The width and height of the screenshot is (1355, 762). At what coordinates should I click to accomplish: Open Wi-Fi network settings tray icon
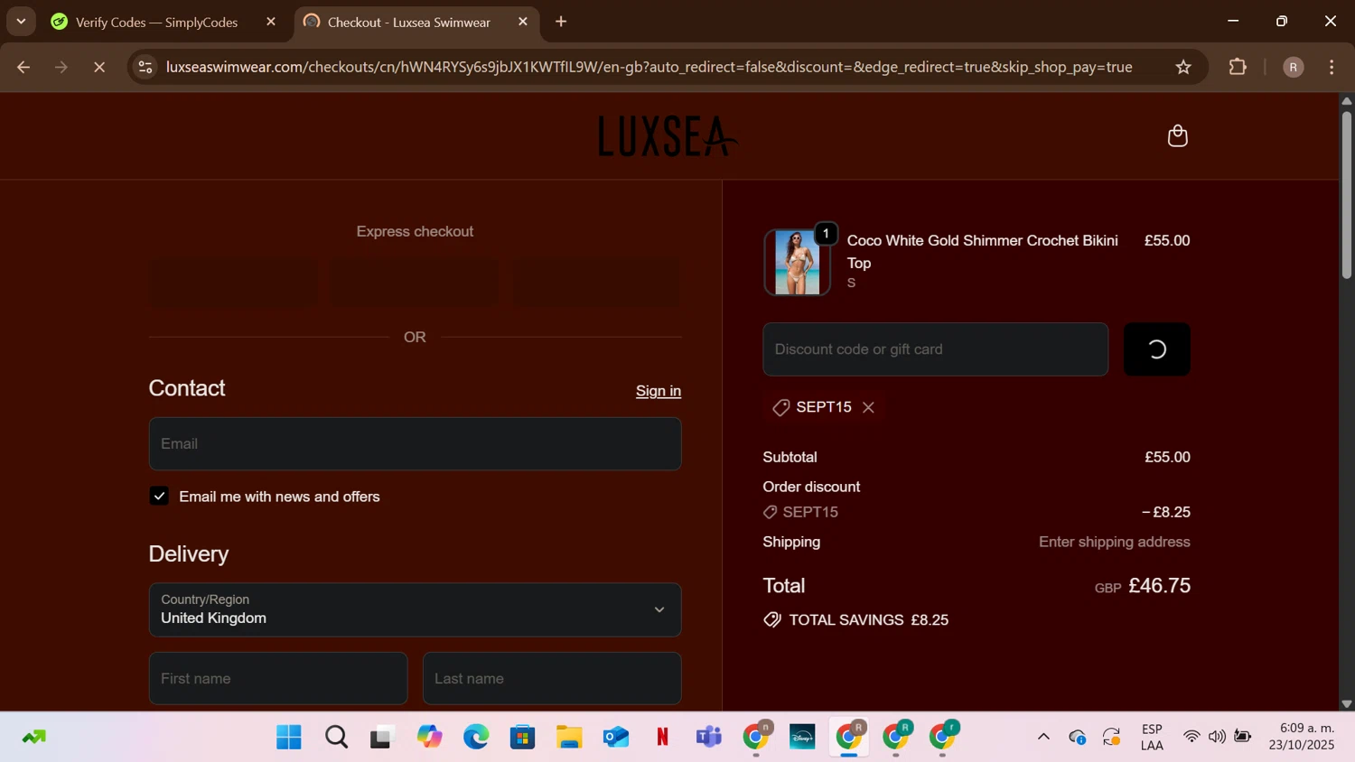click(1191, 737)
